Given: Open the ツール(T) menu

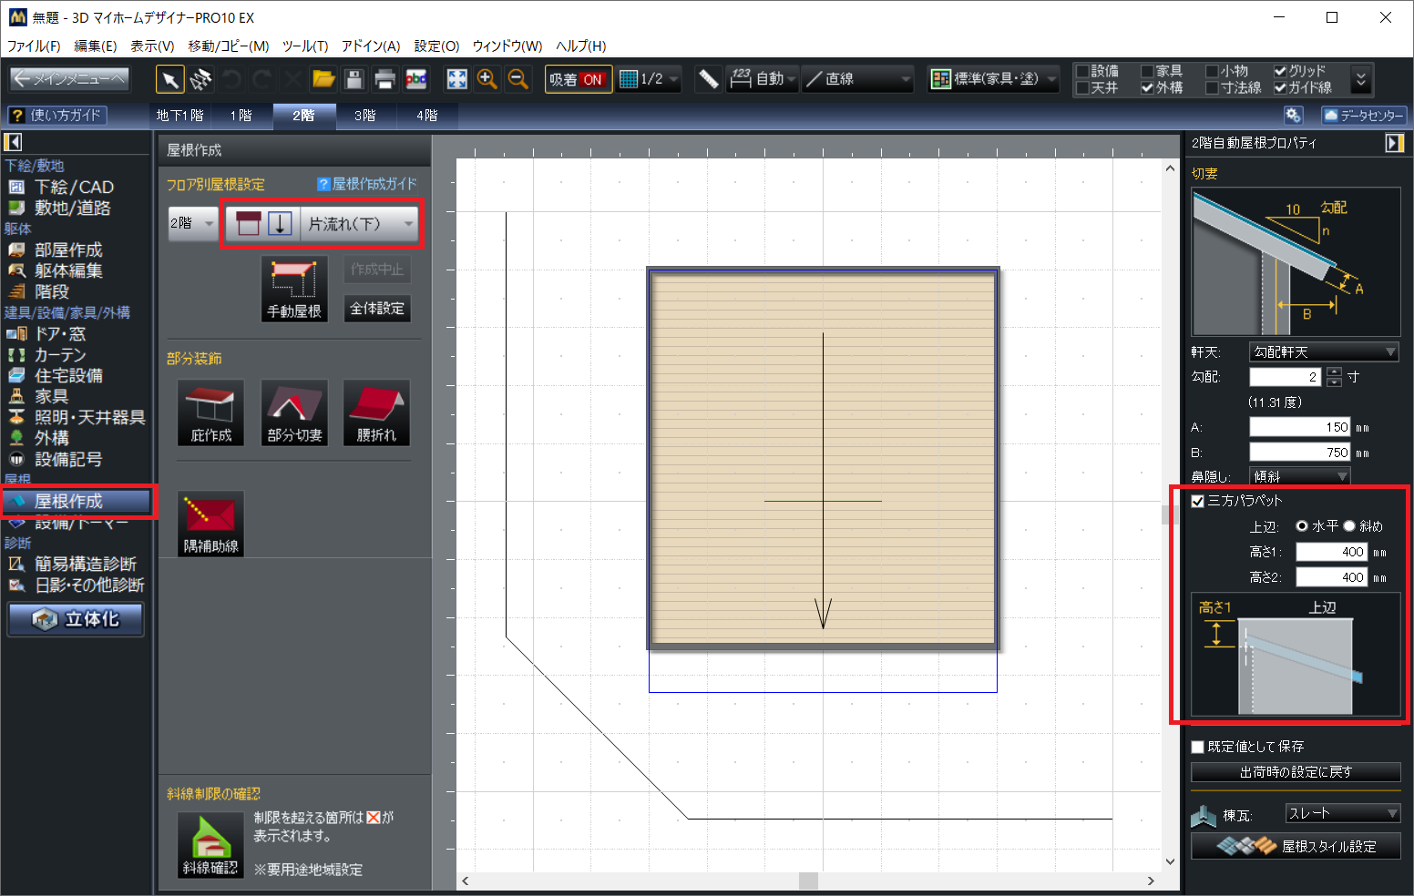Looking at the screenshot, I should tap(304, 46).
